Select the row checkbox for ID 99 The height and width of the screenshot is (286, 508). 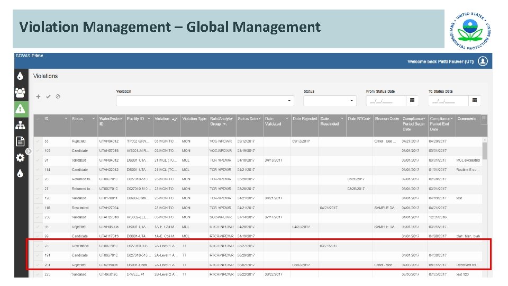point(38,236)
